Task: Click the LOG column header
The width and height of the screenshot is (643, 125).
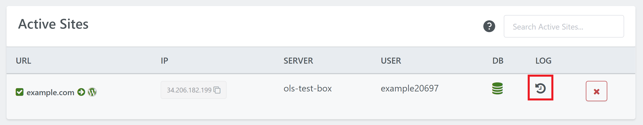Action: 543,61
